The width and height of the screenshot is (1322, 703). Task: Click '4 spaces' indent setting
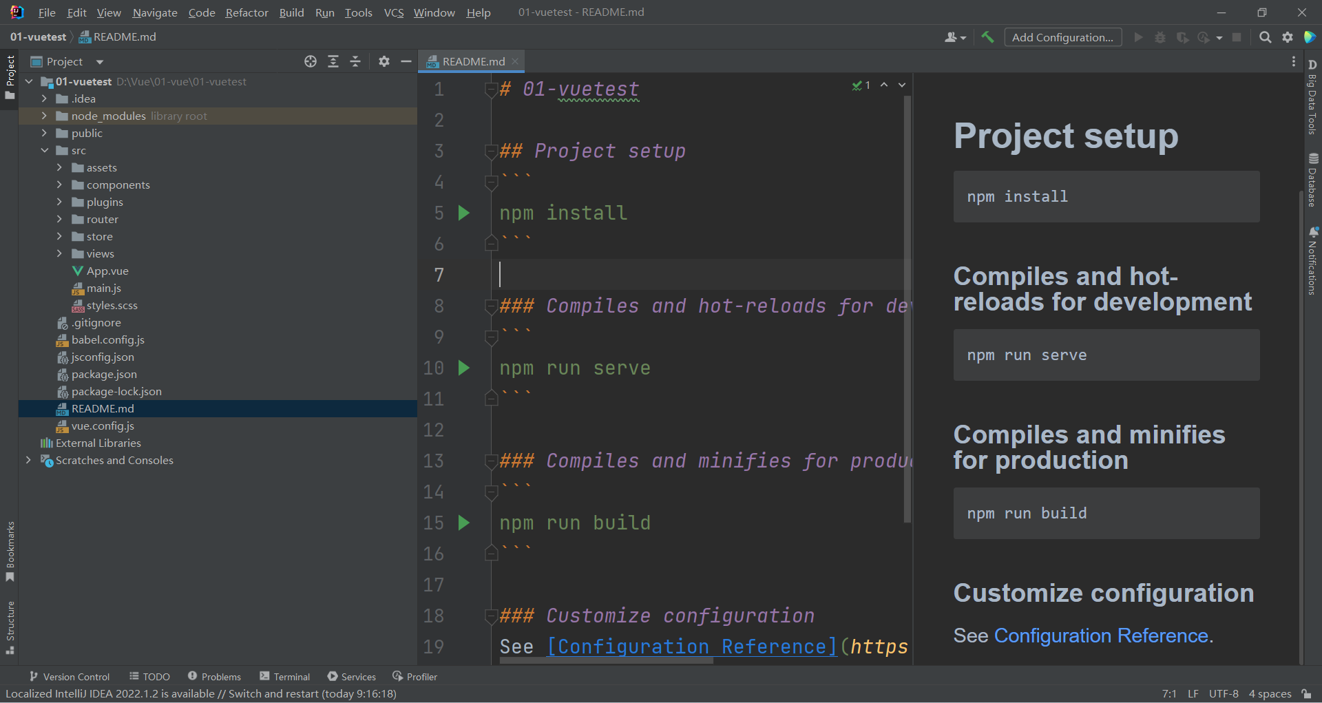click(1270, 693)
